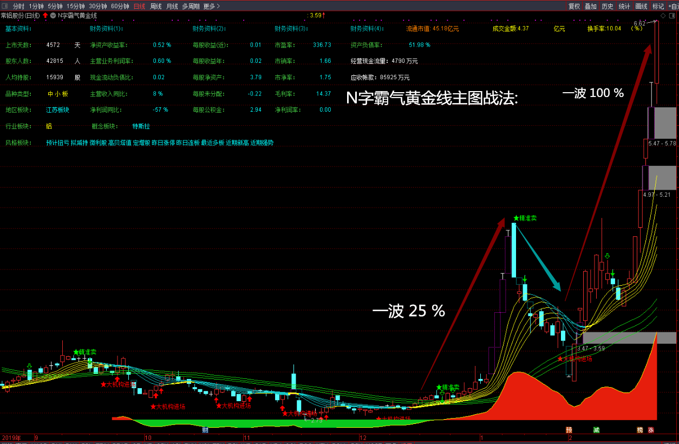Select the 标记 marking tool
The width and height of the screenshot is (679, 444).
[x=658, y=7]
